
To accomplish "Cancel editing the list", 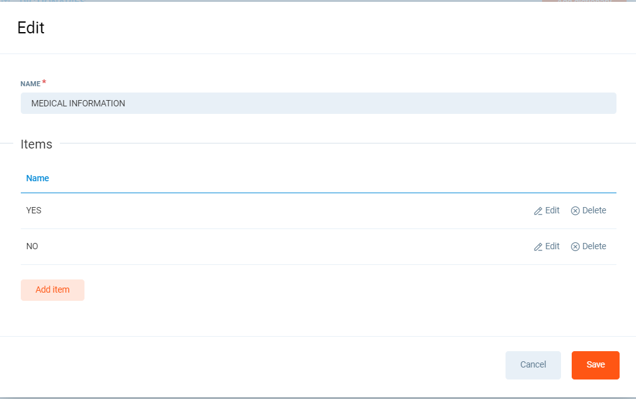I will [533, 365].
